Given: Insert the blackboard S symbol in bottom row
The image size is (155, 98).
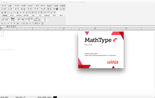Looking at the screenshot, I should pyautogui.click(x=11, y=24).
